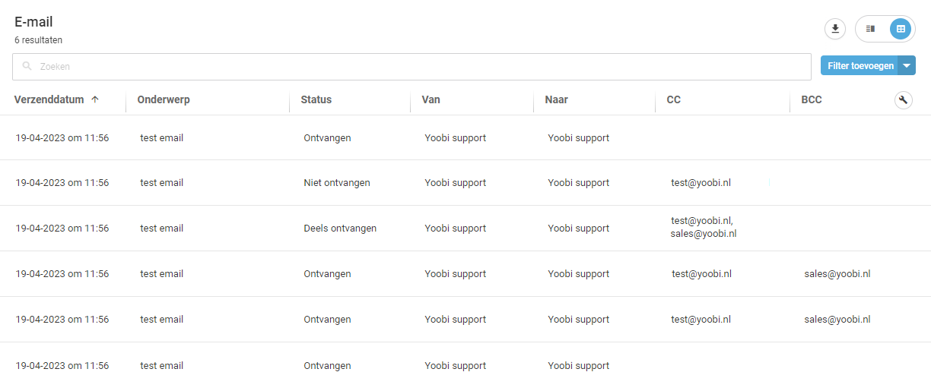
Task: Open column settings wrench icon
Action: point(903,100)
